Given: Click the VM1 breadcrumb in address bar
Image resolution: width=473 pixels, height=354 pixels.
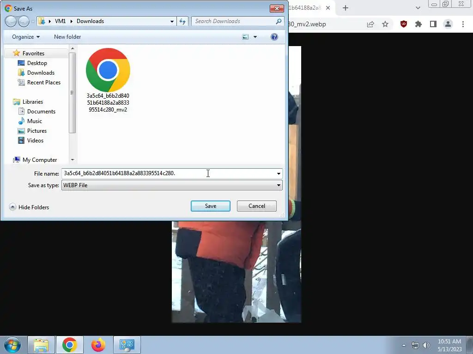Looking at the screenshot, I should [x=61, y=21].
